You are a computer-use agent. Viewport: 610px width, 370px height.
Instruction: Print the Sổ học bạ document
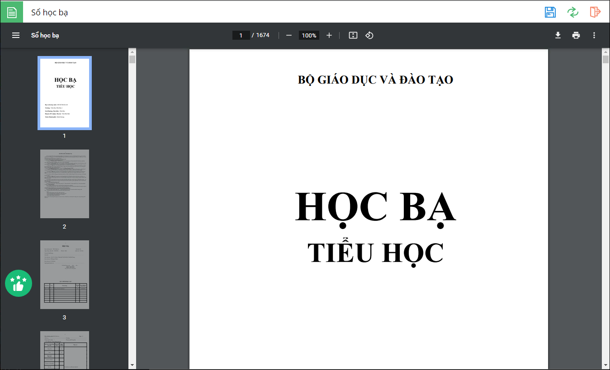(x=576, y=35)
